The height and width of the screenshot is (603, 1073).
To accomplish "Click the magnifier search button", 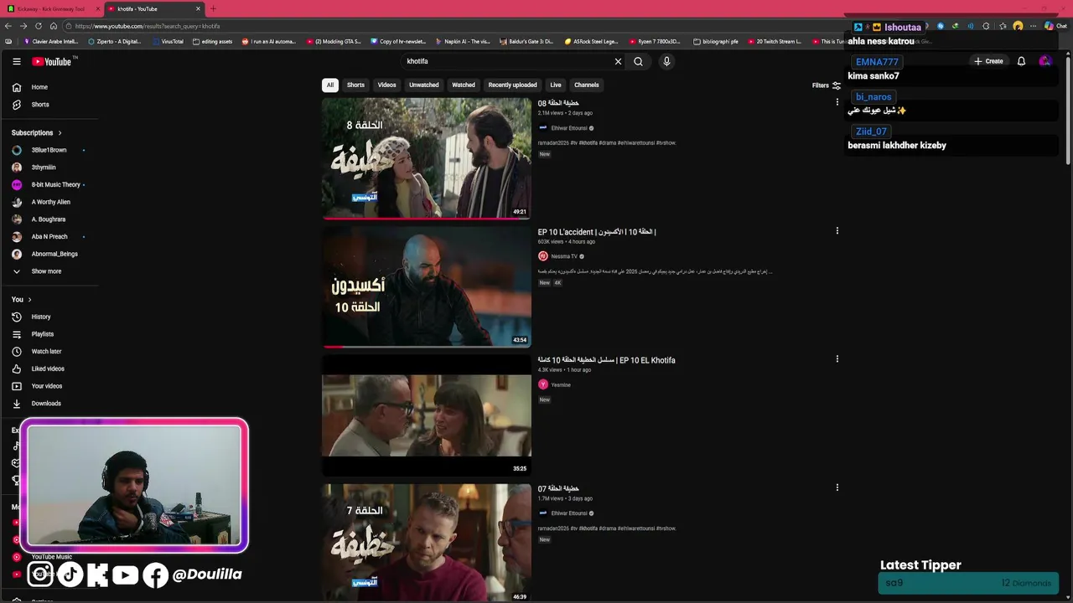I will [x=638, y=61].
